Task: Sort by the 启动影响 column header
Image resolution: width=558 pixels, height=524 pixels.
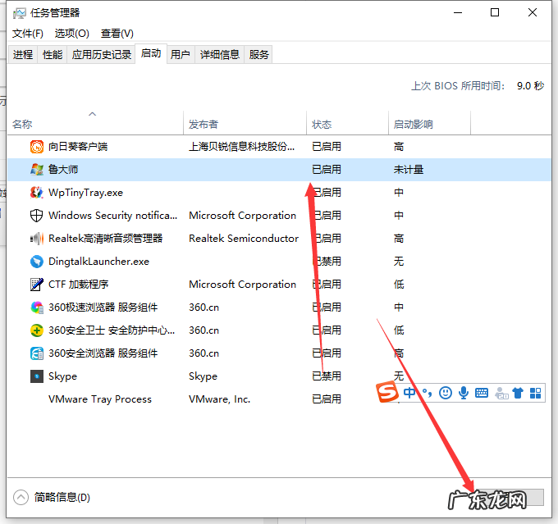Action: (x=429, y=123)
